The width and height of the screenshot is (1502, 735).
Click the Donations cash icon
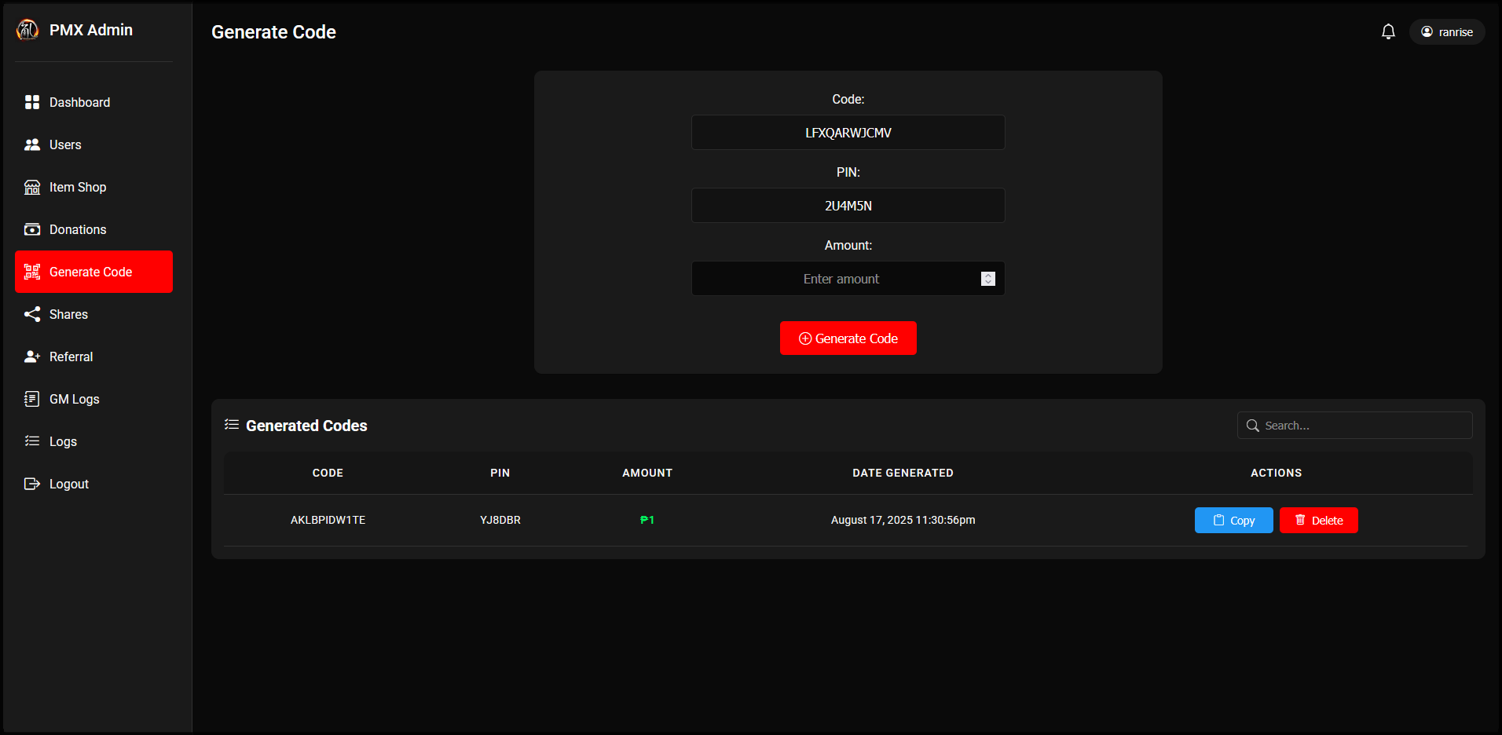32,229
